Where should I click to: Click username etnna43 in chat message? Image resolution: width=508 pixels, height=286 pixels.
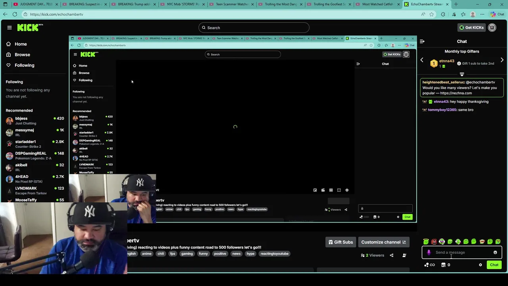click(441, 102)
